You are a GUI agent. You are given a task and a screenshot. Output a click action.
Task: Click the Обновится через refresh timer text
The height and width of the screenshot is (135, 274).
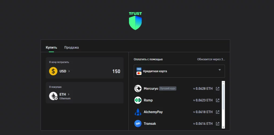click(211, 59)
